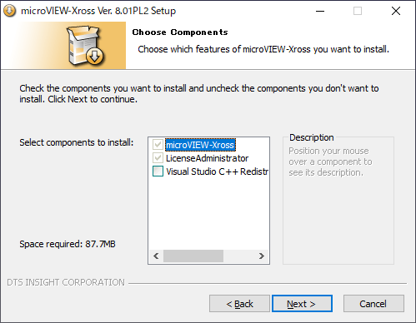Select the LicenseAdministrator list entry
416x323 pixels.
207,158
